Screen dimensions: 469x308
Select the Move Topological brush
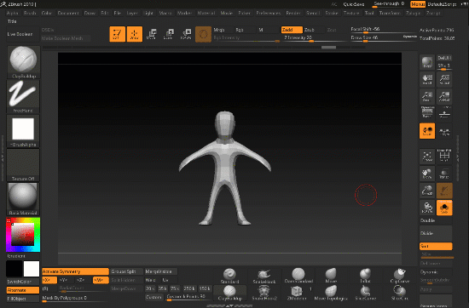coord(331,293)
